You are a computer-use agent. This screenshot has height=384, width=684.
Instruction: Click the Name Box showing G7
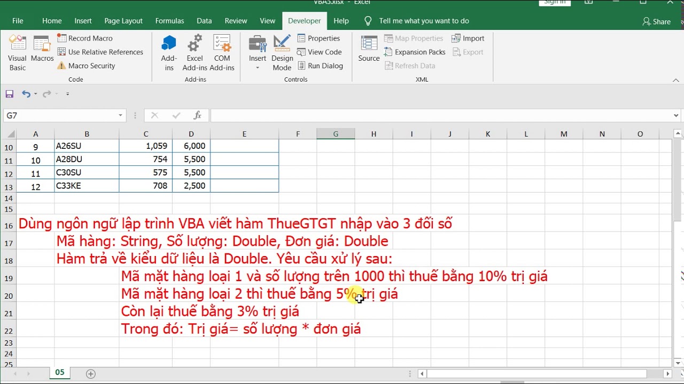tap(60, 116)
